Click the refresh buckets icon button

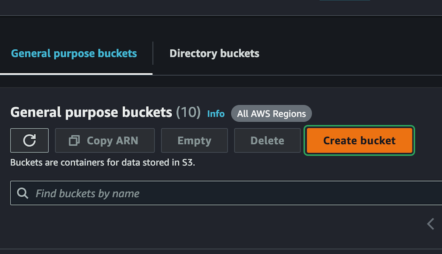pos(29,140)
